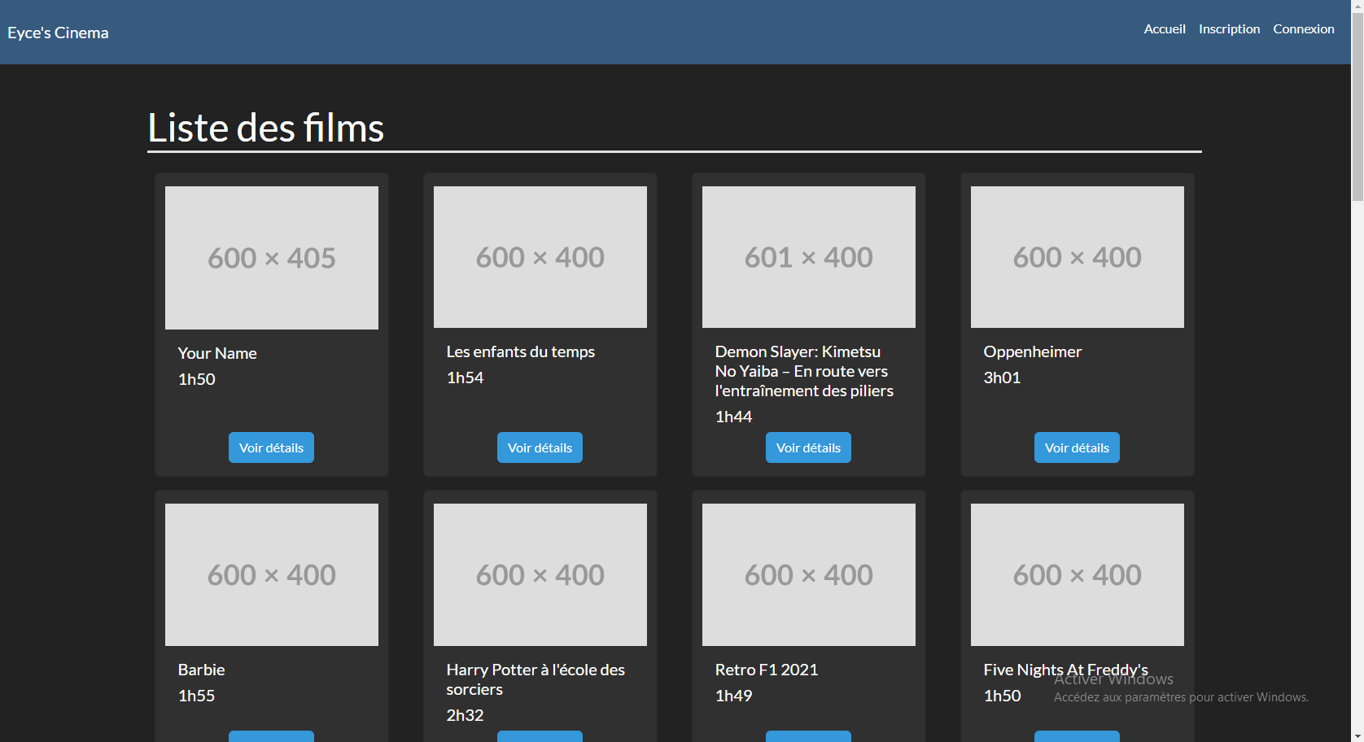This screenshot has width=1364, height=742.
Task: Open the Barbie details button
Action: click(271, 737)
